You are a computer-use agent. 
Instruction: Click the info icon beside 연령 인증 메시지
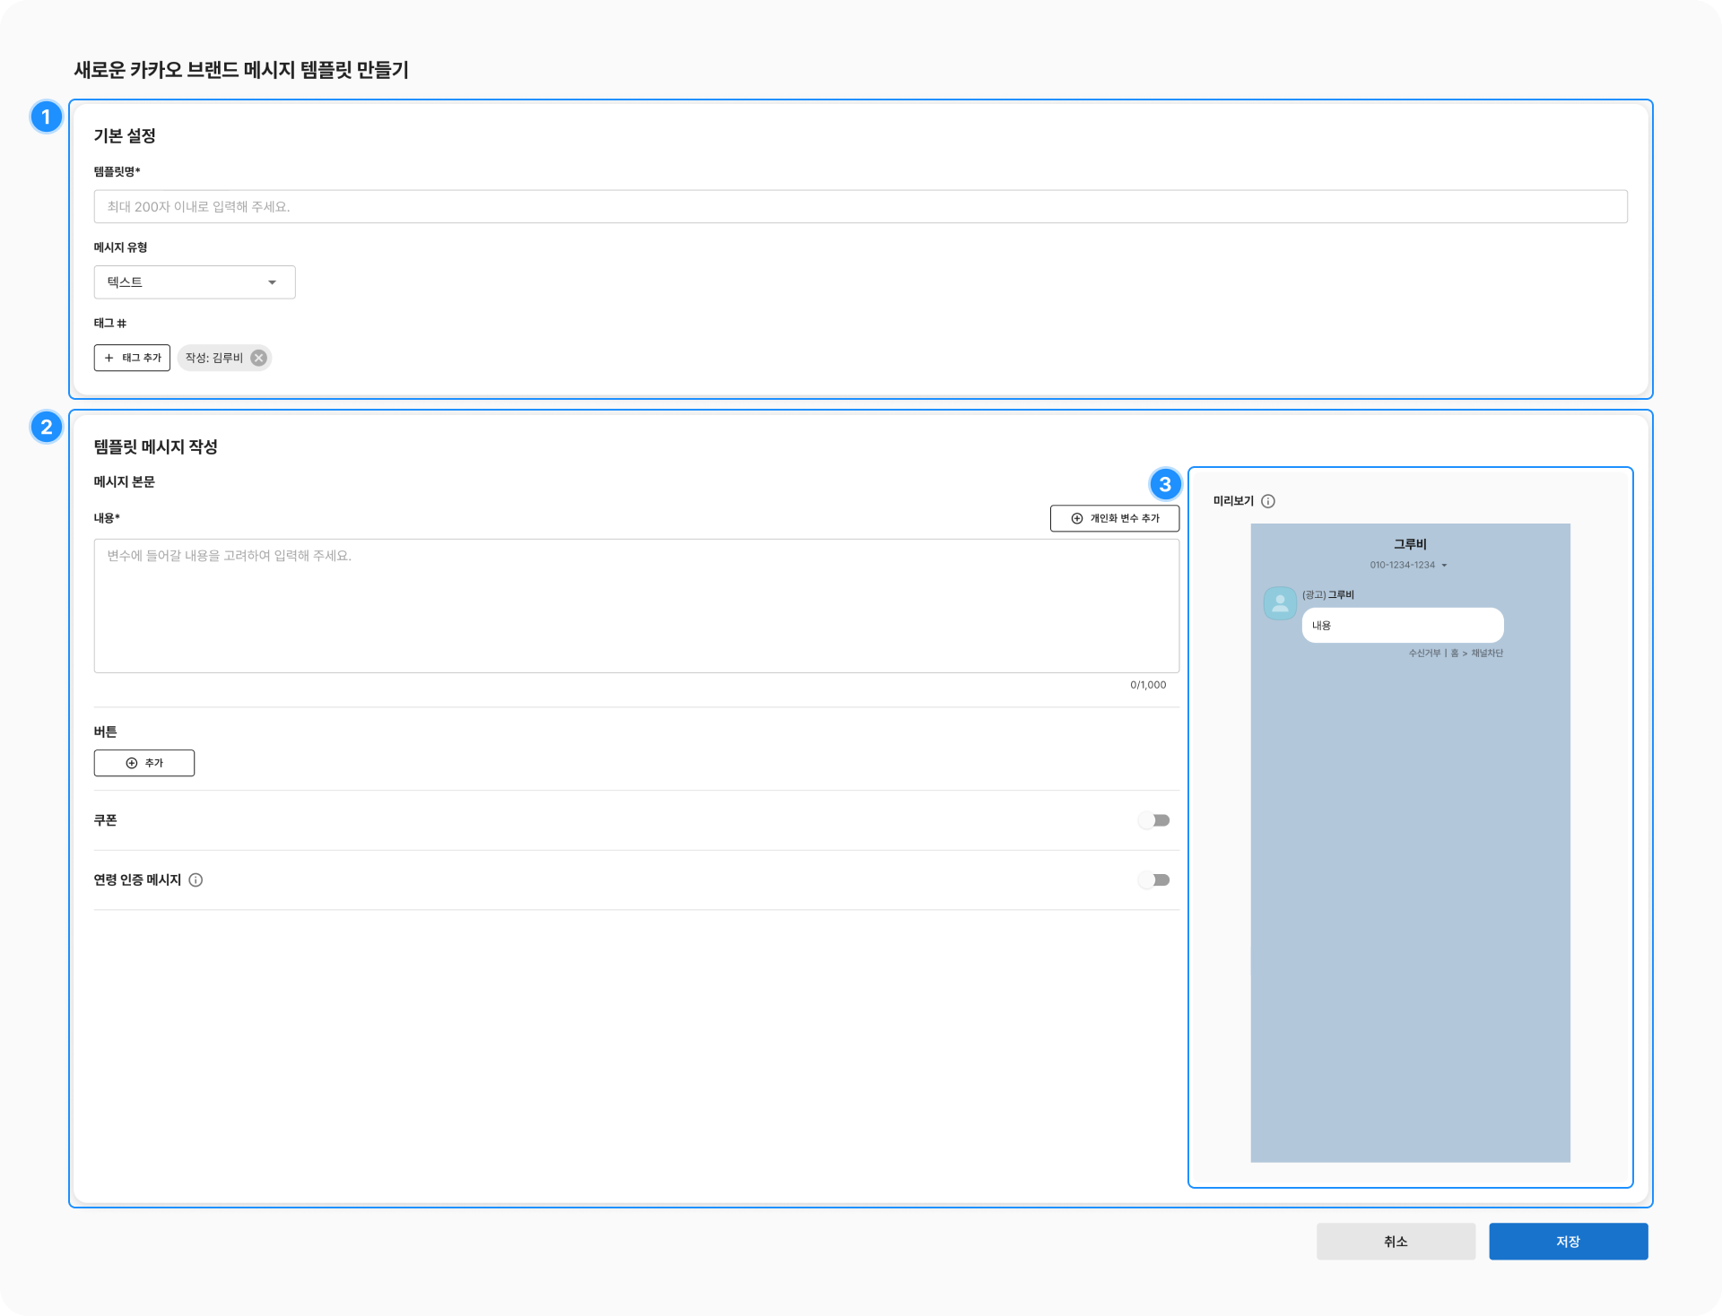coord(196,880)
